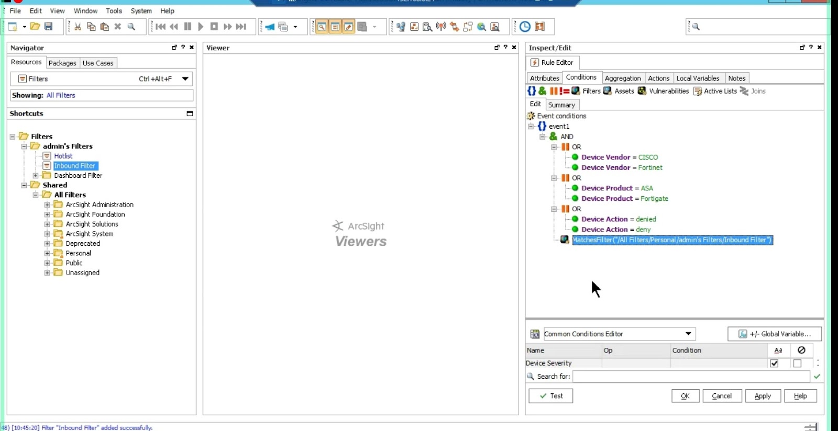
Task: Open the Tools menu
Action: [x=114, y=10]
